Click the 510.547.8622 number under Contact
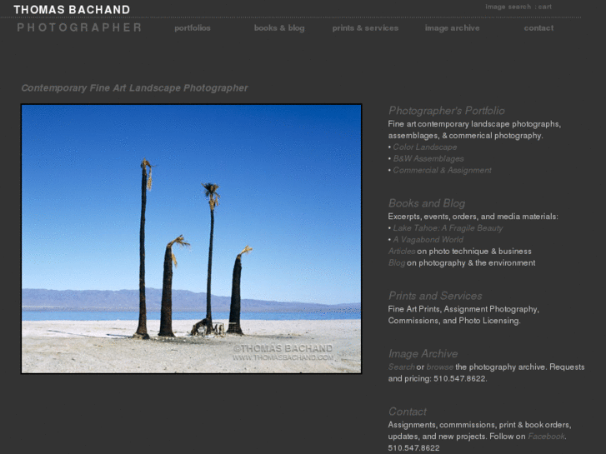Screen dimensions: 606x454 click(x=413, y=448)
